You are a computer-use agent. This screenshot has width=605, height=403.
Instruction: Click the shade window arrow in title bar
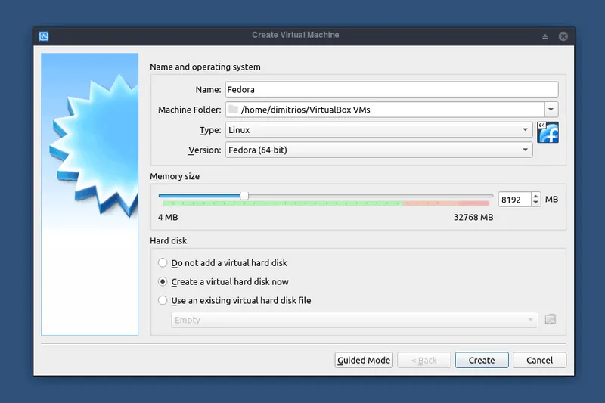click(x=544, y=36)
